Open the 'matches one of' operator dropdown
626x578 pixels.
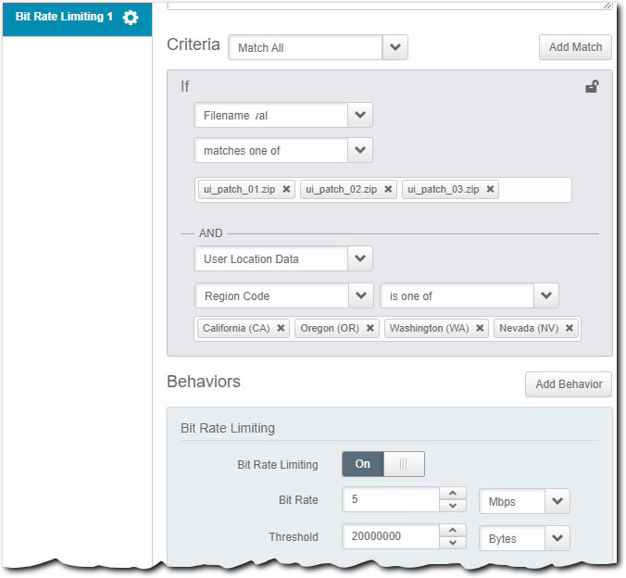point(360,150)
